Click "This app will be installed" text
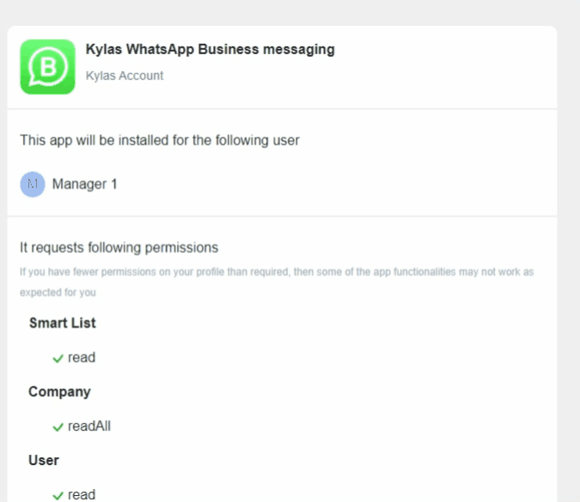580x502 pixels. click(160, 141)
